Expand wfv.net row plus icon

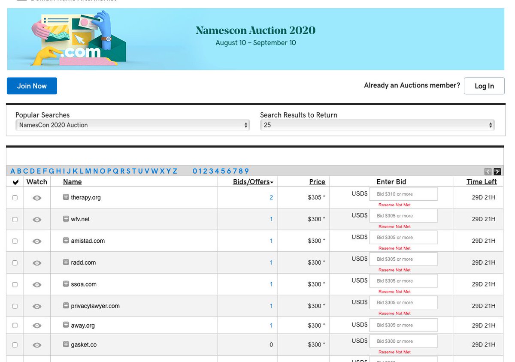pos(66,219)
